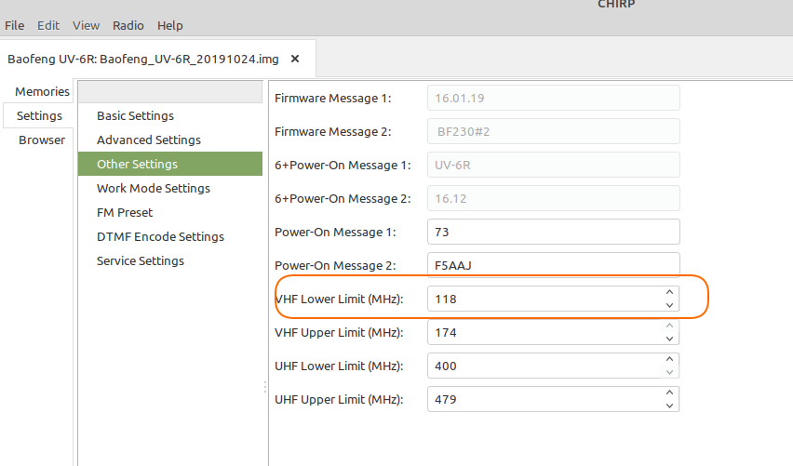
Task: Select Service Settings entry
Action: tap(141, 260)
